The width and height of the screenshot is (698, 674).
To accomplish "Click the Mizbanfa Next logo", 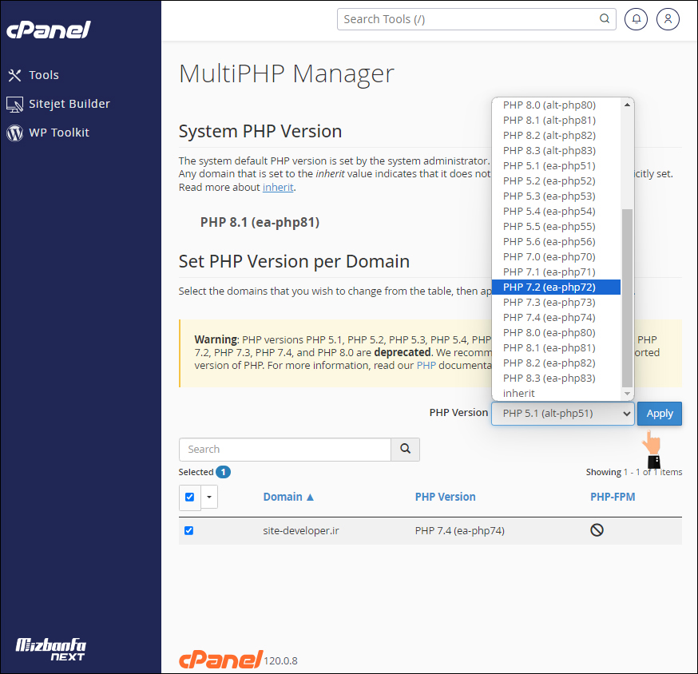I will click(51, 649).
